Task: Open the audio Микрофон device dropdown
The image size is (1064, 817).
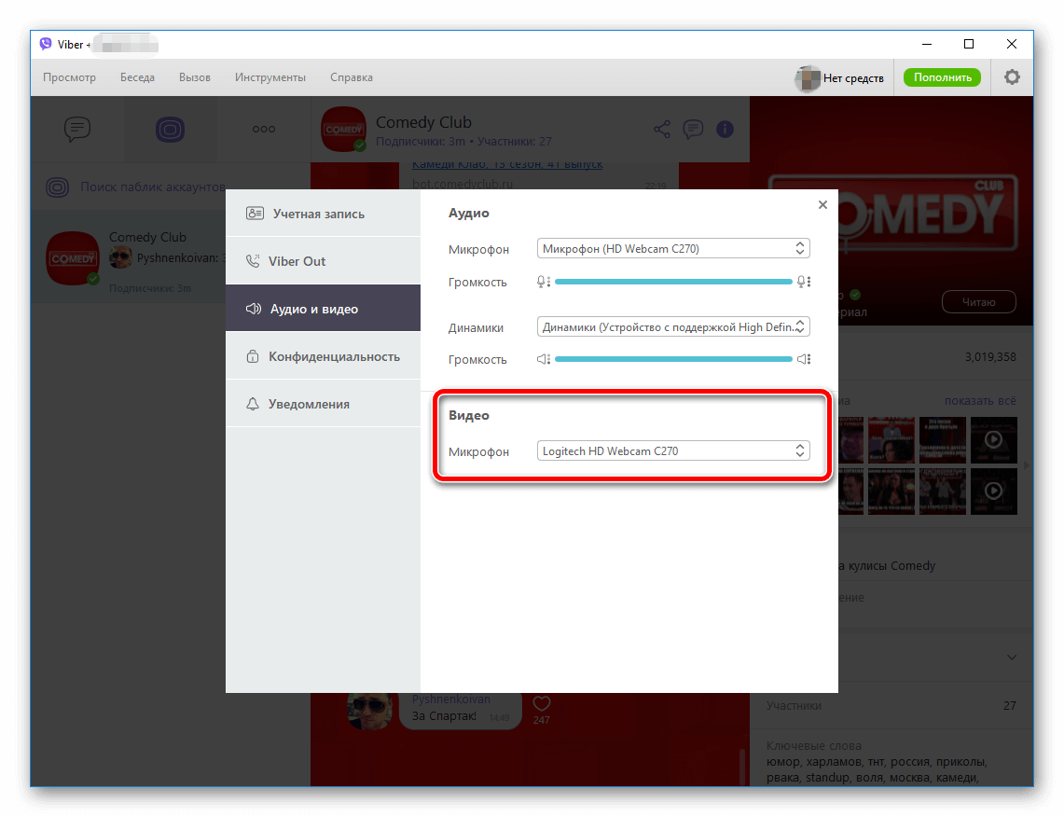Action: coord(673,248)
